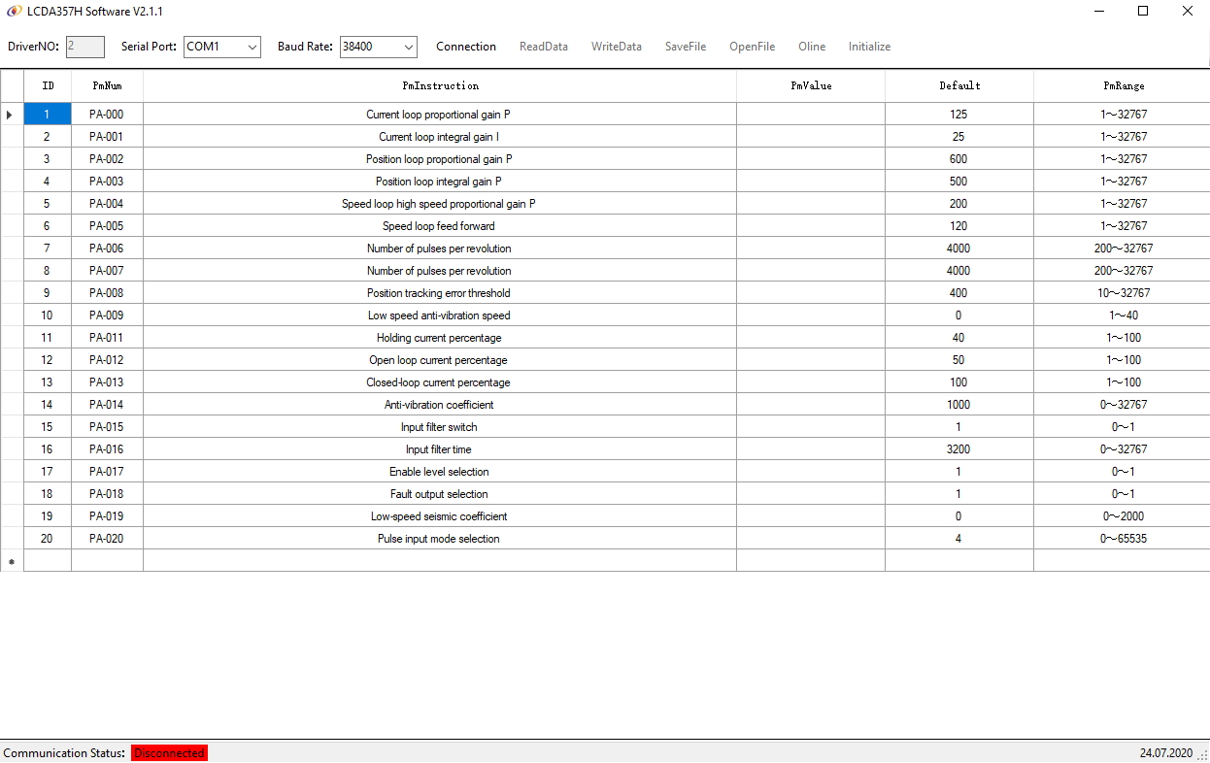Select PA-007 cell
This screenshot has height=763, width=1210.
(x=107, y=271)
